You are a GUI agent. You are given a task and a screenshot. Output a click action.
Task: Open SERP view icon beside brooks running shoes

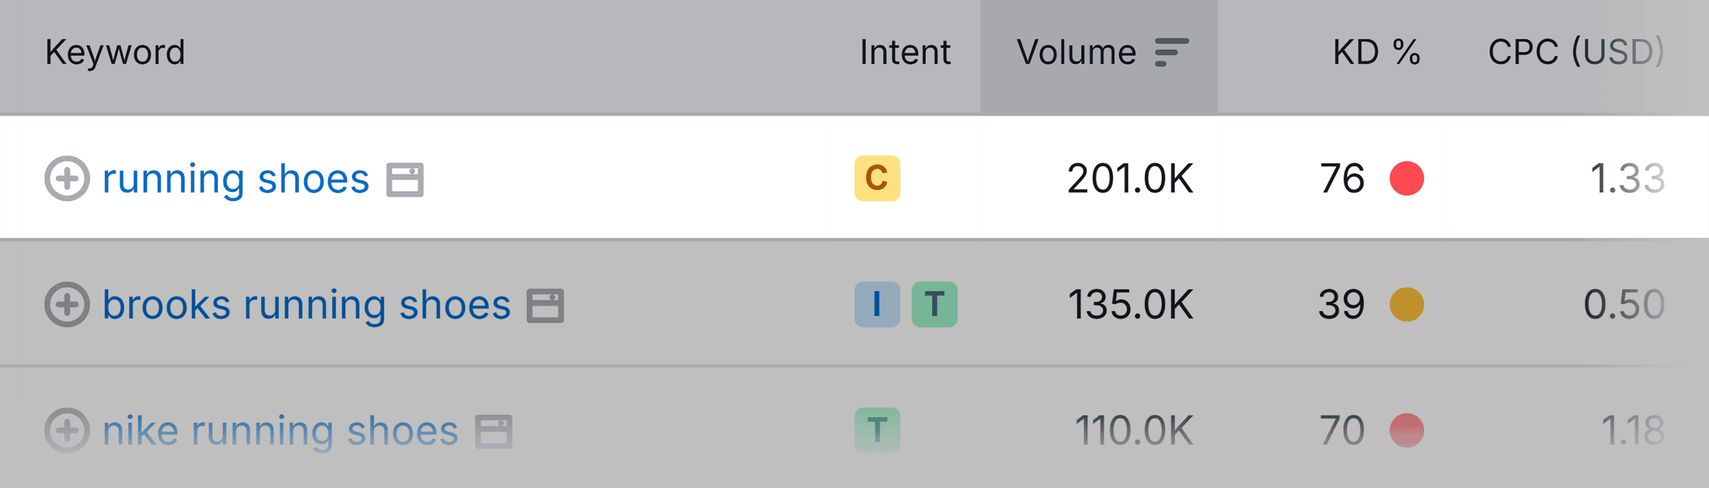[545, 306]
